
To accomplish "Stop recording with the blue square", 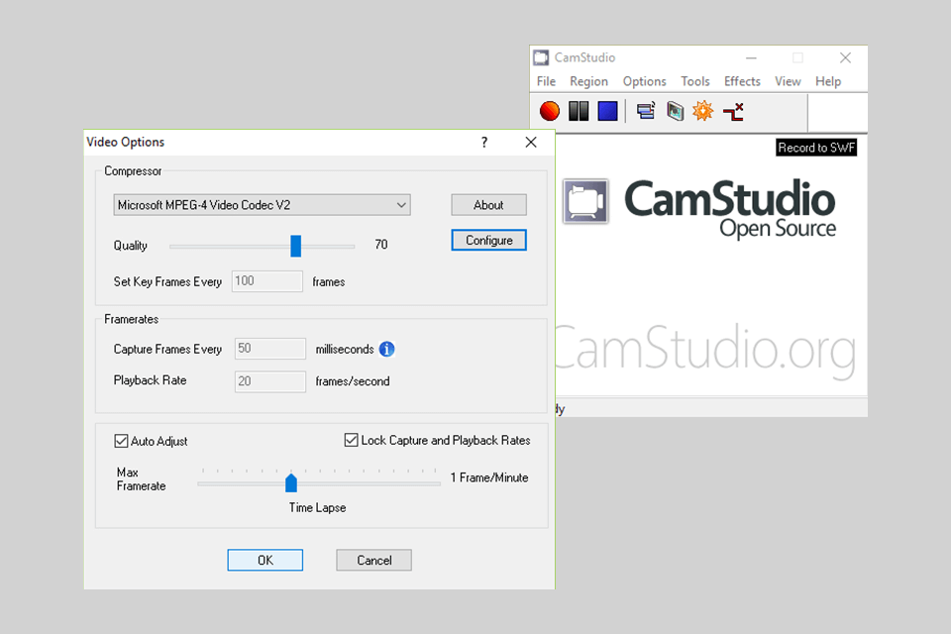I will point(607,111).
